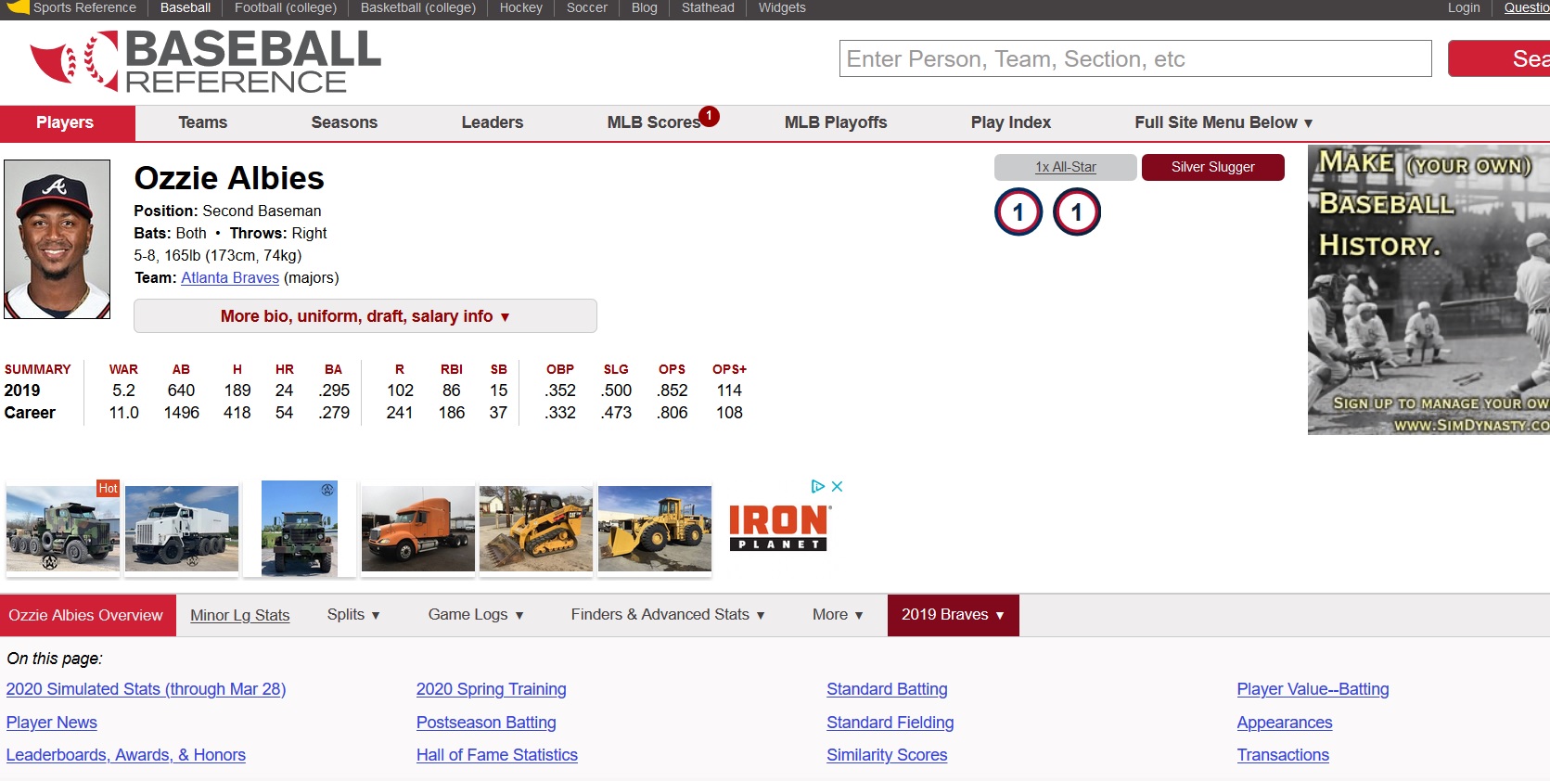Open Stathead in top bar
The width and height of the screenshot is (1550, 781).
coord(708,7)
